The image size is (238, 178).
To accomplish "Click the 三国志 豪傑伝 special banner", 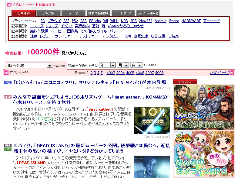I will coord(204,107).
